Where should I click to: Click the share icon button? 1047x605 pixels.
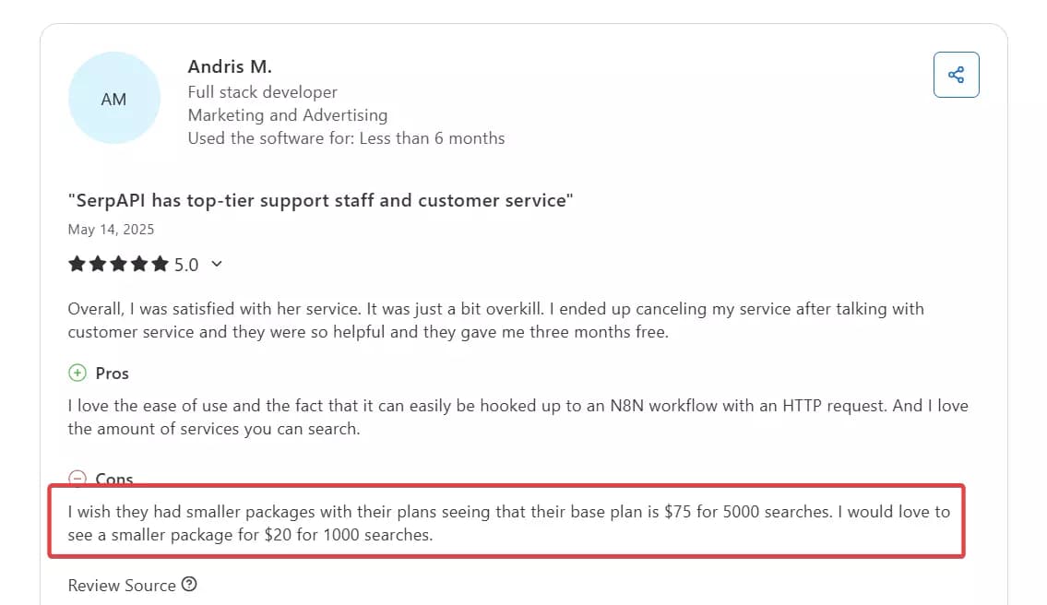click(x=956, y=75)
